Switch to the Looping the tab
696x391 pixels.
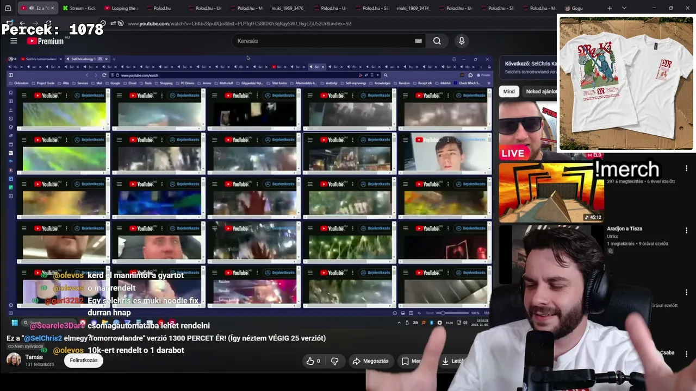pyautogui.click(x=121, y=8)
